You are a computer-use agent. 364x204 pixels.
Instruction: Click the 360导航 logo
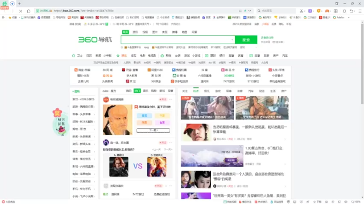click(x=95, y=40)
